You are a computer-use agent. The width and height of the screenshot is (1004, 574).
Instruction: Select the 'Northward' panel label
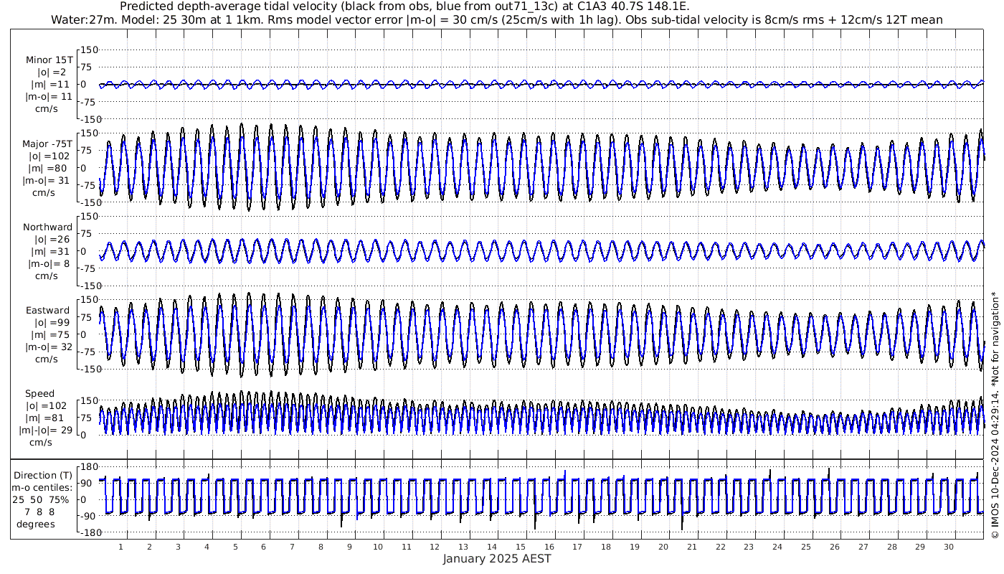click(48, 227)
